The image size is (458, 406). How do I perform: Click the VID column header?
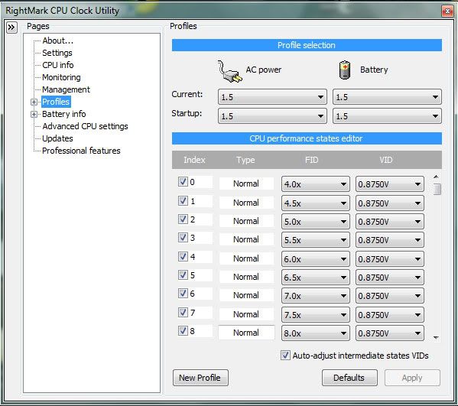pos(385,160)
